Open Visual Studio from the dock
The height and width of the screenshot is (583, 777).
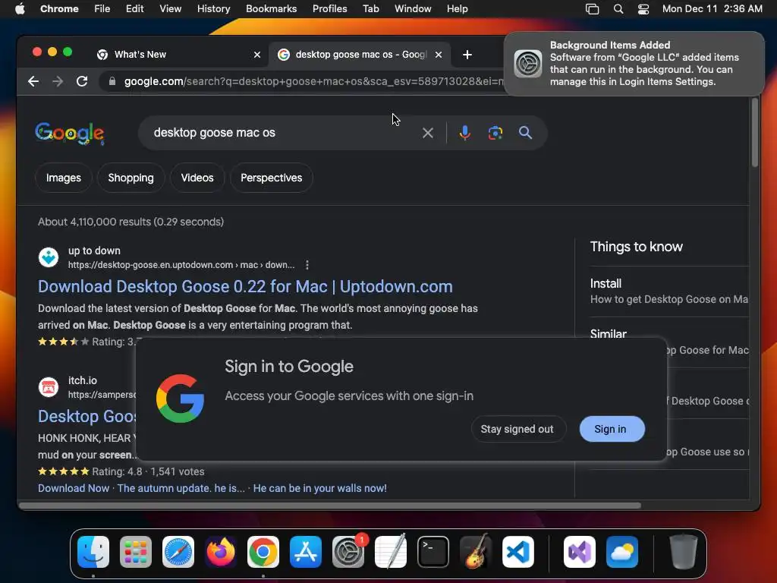pos(580,552)
